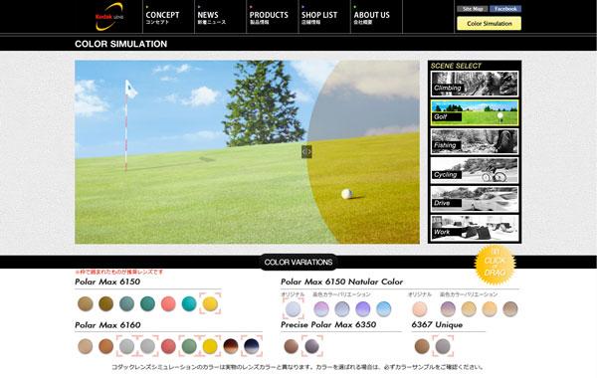Select first gray Polar Max 6160 swatch
Image resolution: width=597 pixels, height=378 pixels.
(126, 346)
